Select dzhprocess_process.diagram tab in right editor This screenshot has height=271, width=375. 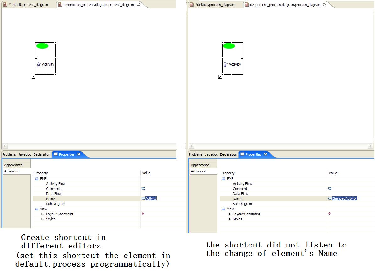pyautogui.click(x=285, y=4)
